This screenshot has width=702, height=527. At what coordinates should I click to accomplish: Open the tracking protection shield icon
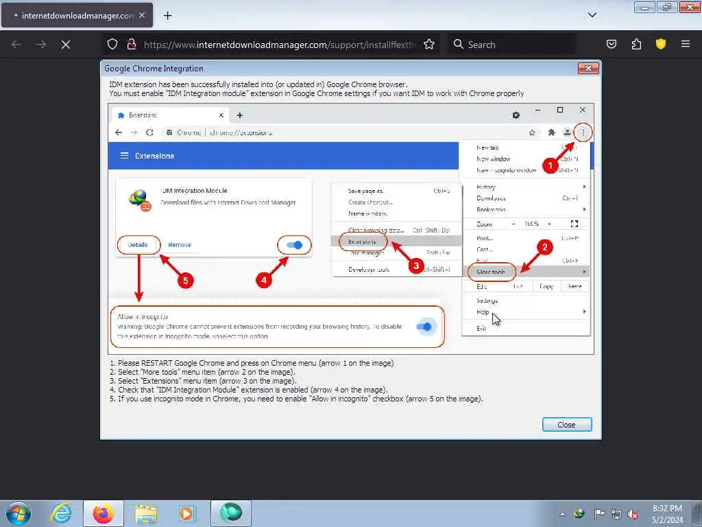click(112, 44)
